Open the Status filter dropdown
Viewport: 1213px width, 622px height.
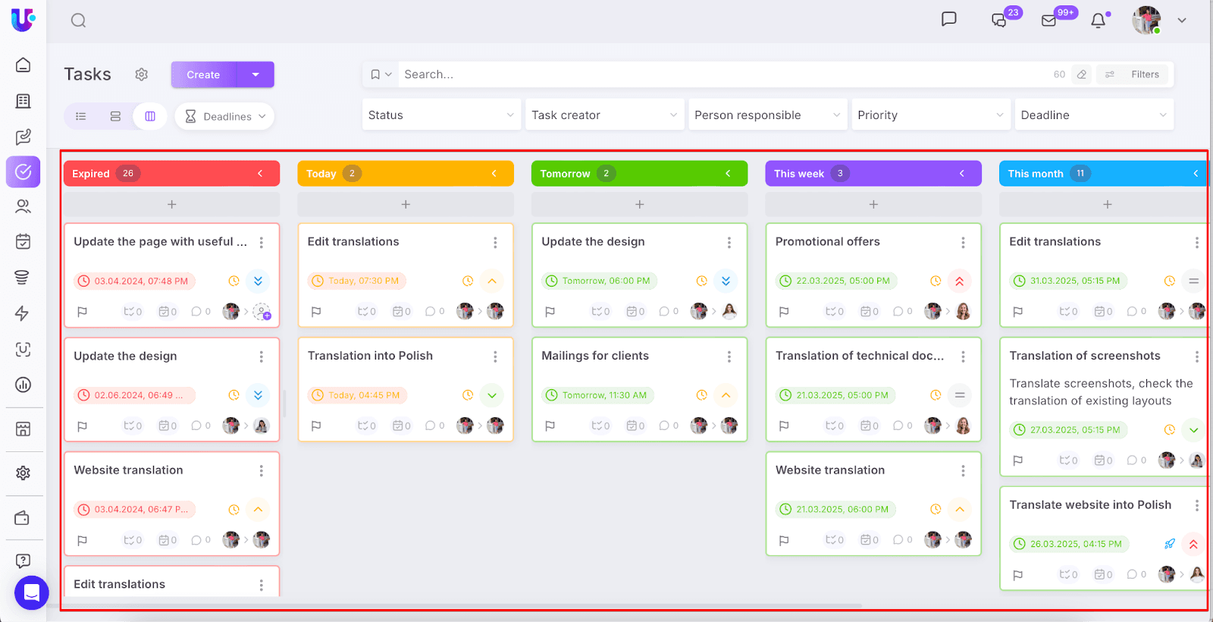point(441,115)
